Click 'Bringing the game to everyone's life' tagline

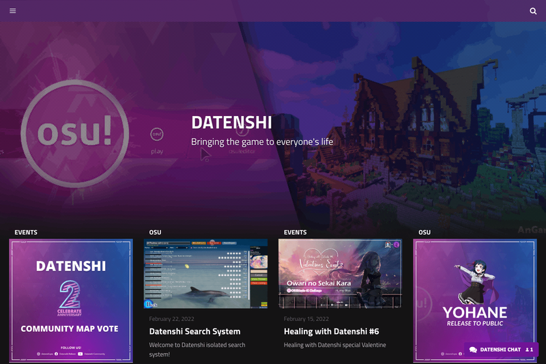tap(262, 142)
